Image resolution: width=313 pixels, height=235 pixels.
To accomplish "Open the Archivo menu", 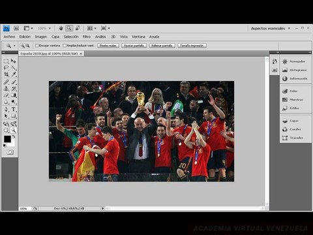I will pos(9,37).
